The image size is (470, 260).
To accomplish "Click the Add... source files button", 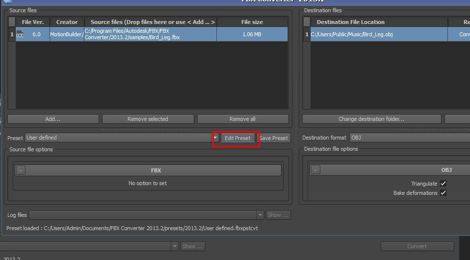I will point(53,119).
